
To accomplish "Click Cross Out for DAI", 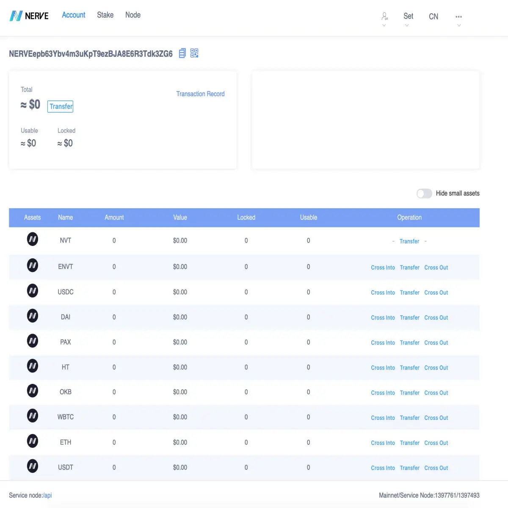I will [436, 317].
